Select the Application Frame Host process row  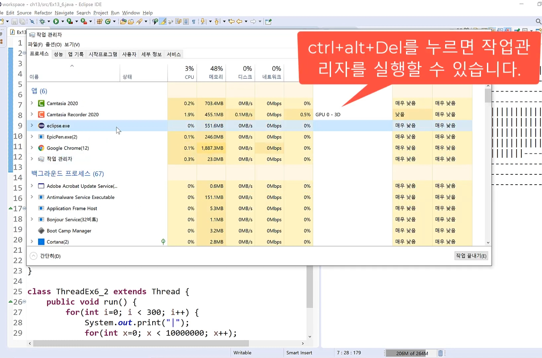click(x=249, y=208)
